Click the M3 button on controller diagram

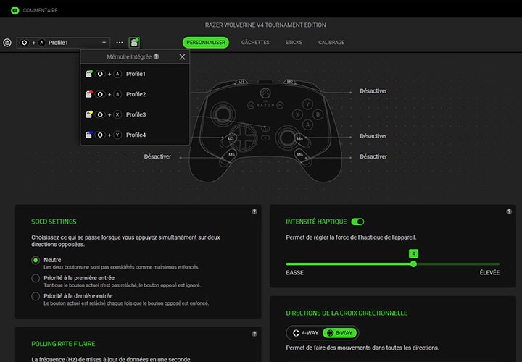pos(231,138)
